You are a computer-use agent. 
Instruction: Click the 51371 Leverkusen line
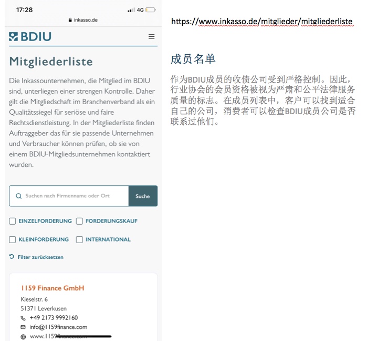click(x=44, y=308)
